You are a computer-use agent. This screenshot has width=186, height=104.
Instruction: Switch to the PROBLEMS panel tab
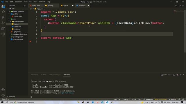pos(34,75)
